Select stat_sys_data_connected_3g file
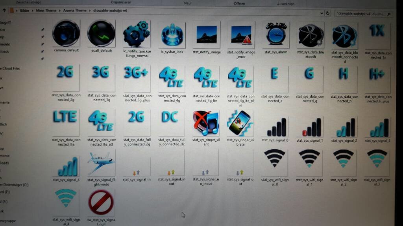 click(x=101, y=78)
